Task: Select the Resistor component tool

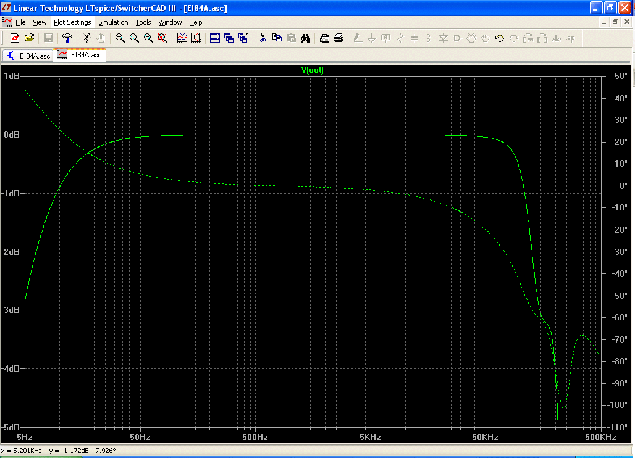Action: pyautogui.click(x=400, y=38)
